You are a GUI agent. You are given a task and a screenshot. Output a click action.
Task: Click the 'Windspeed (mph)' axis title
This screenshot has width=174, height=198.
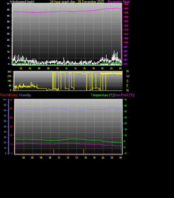click(22, 2)
